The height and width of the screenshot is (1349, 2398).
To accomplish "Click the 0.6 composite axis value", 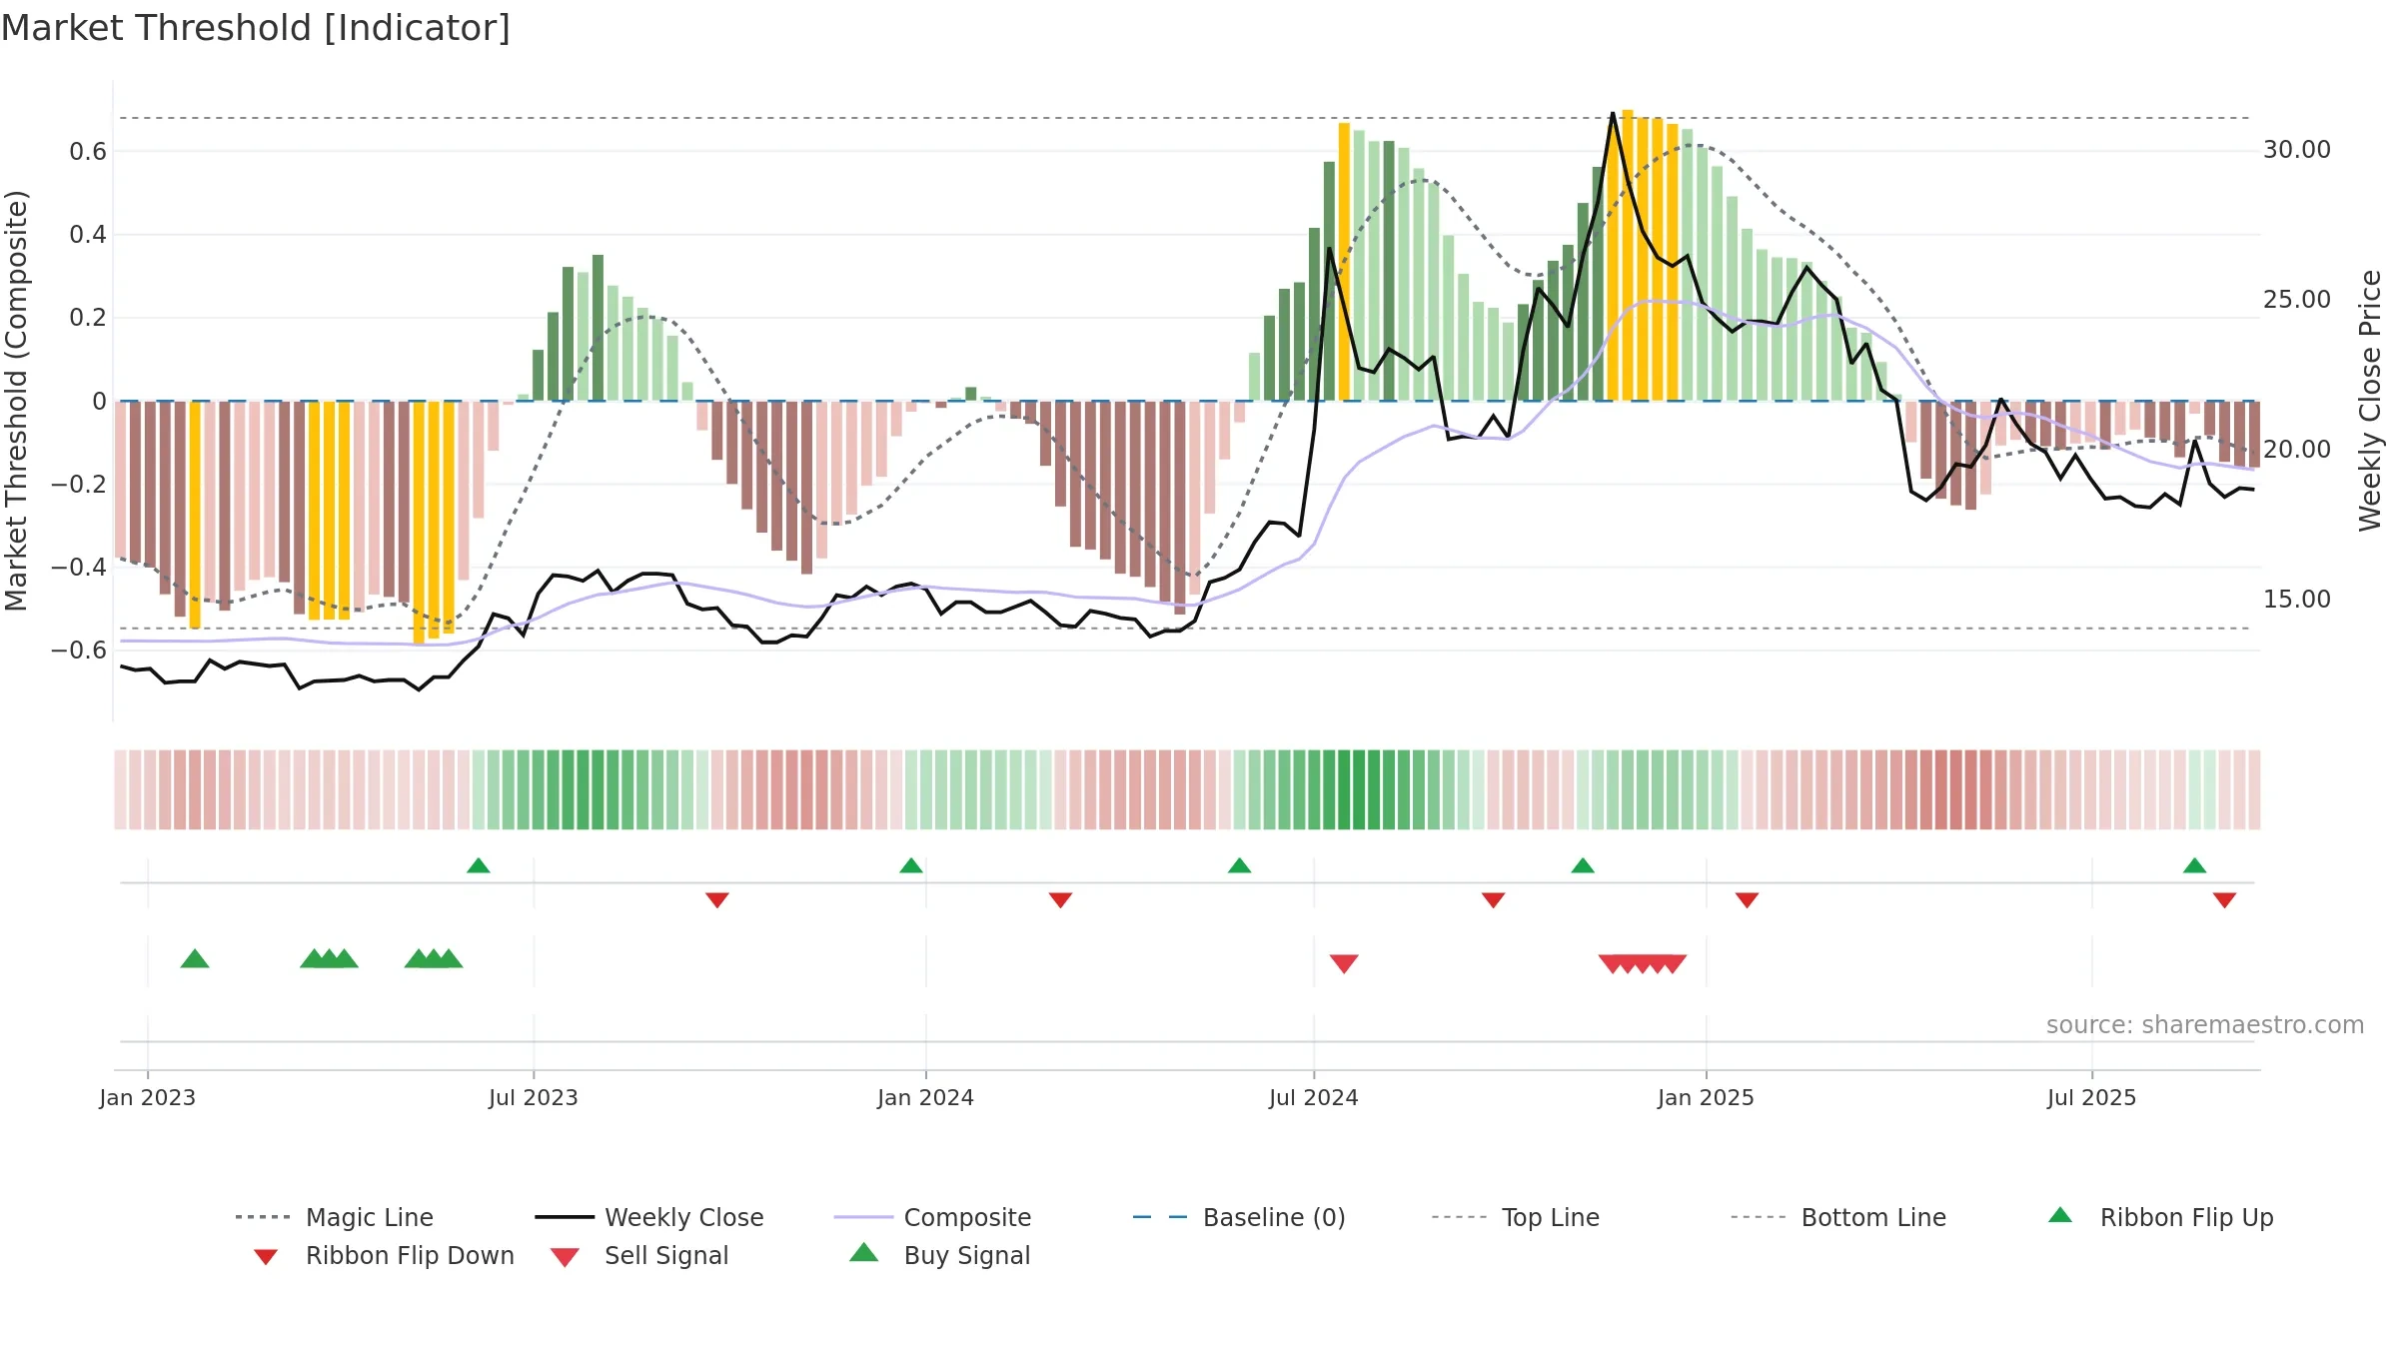I will pyautogui.click(x=88, y=152).
